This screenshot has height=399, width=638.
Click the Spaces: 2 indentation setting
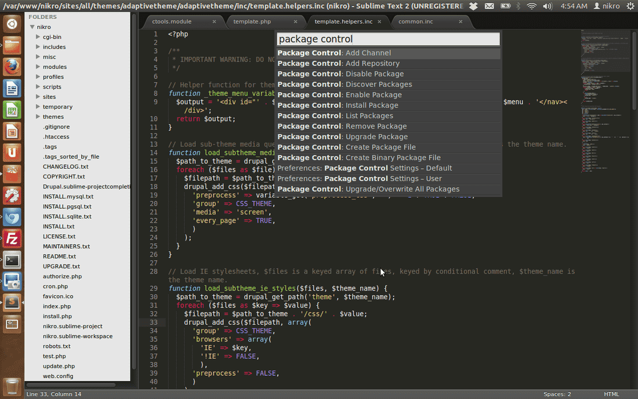557,394
